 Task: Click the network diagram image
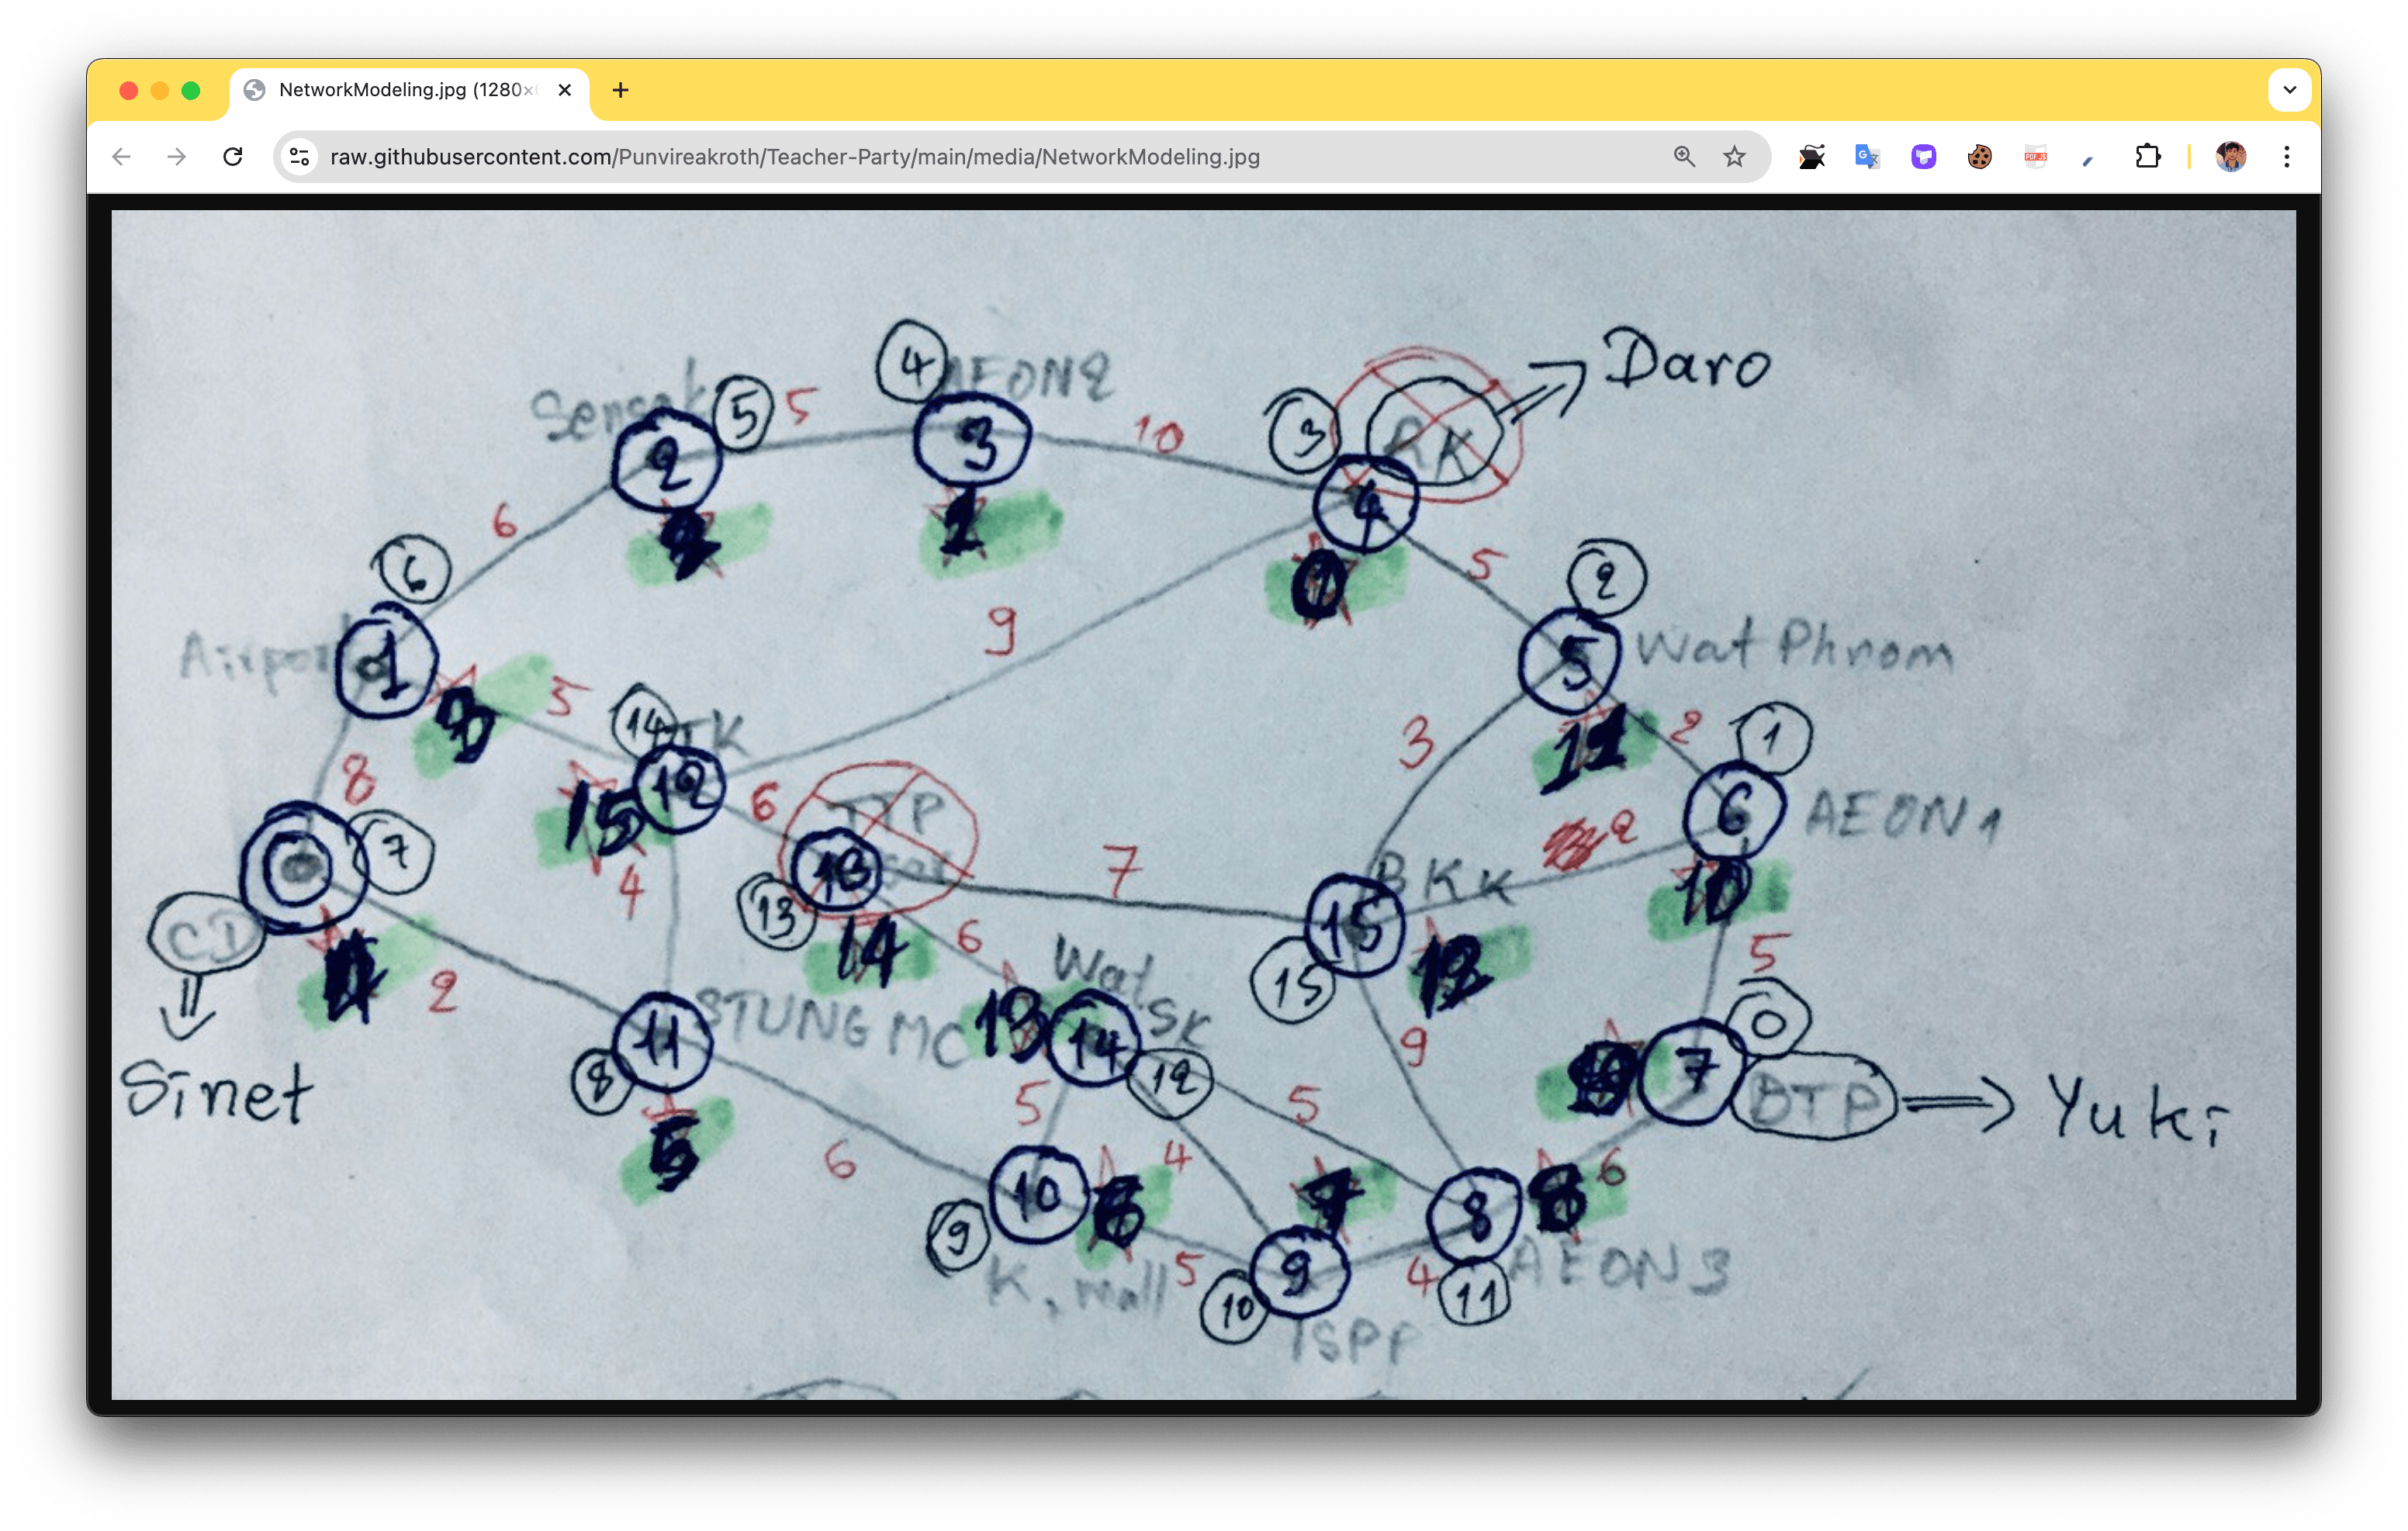click(1203, 804)
